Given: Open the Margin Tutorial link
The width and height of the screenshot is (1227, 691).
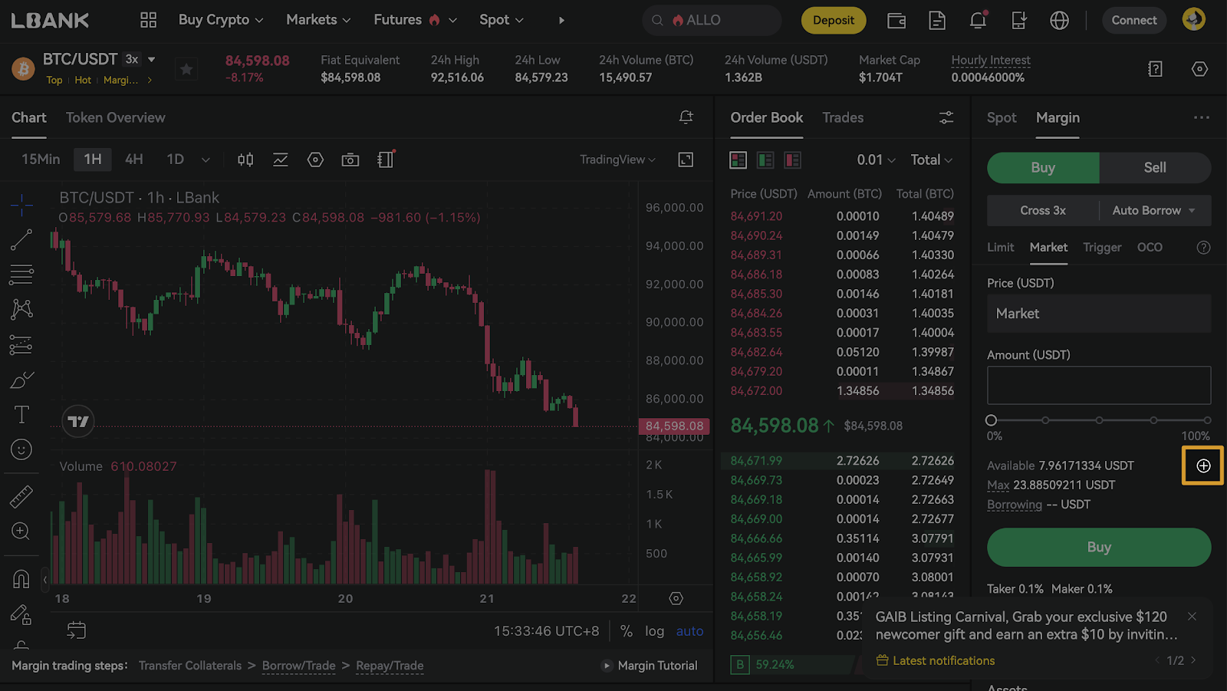Looking at the screenshot, I should click(x=657, y=666).
